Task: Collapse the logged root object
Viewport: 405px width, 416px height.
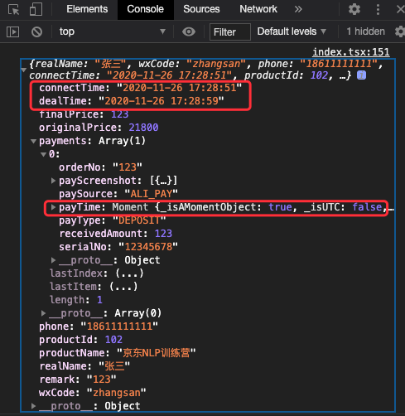Action: (x=24, y=70)
